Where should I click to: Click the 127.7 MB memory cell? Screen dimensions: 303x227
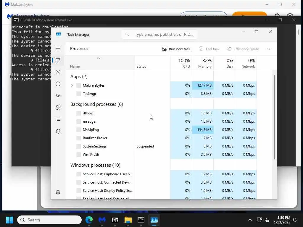(203, 85)
